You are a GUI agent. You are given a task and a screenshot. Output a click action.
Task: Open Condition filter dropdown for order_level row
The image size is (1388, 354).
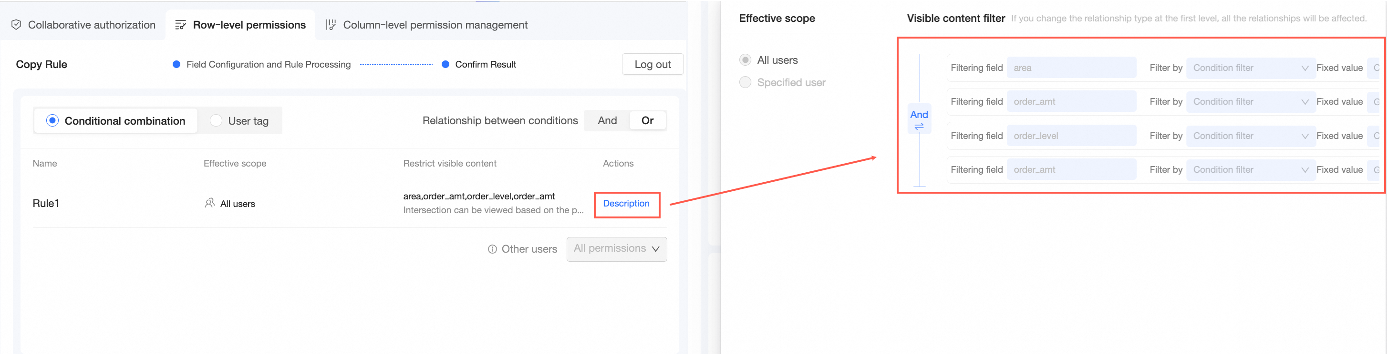(1250, 136)
